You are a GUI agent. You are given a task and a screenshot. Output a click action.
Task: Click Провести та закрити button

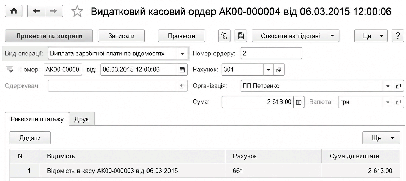49,36
